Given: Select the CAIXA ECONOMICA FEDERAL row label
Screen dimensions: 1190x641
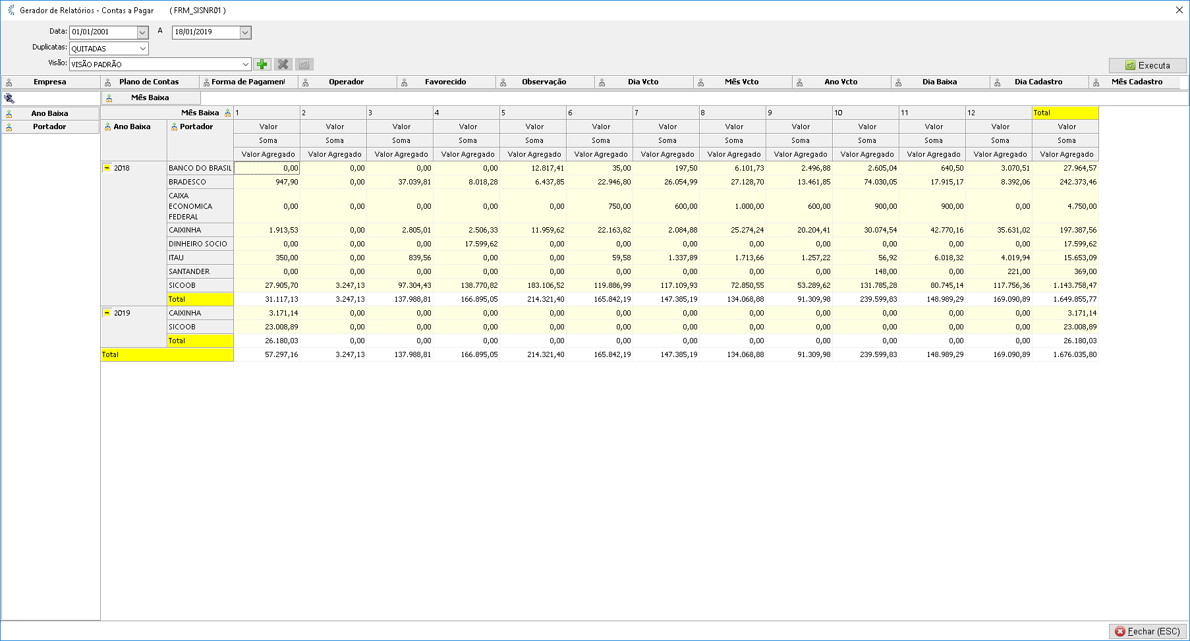Looking at the screenshot, I should coord(200,206).
